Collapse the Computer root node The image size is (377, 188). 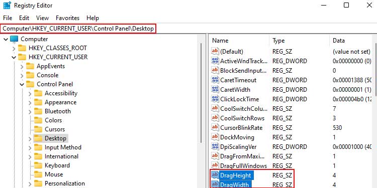coord(6,39)
